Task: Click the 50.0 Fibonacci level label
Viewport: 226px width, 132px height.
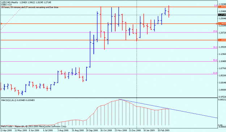Action: pos(215,60)
